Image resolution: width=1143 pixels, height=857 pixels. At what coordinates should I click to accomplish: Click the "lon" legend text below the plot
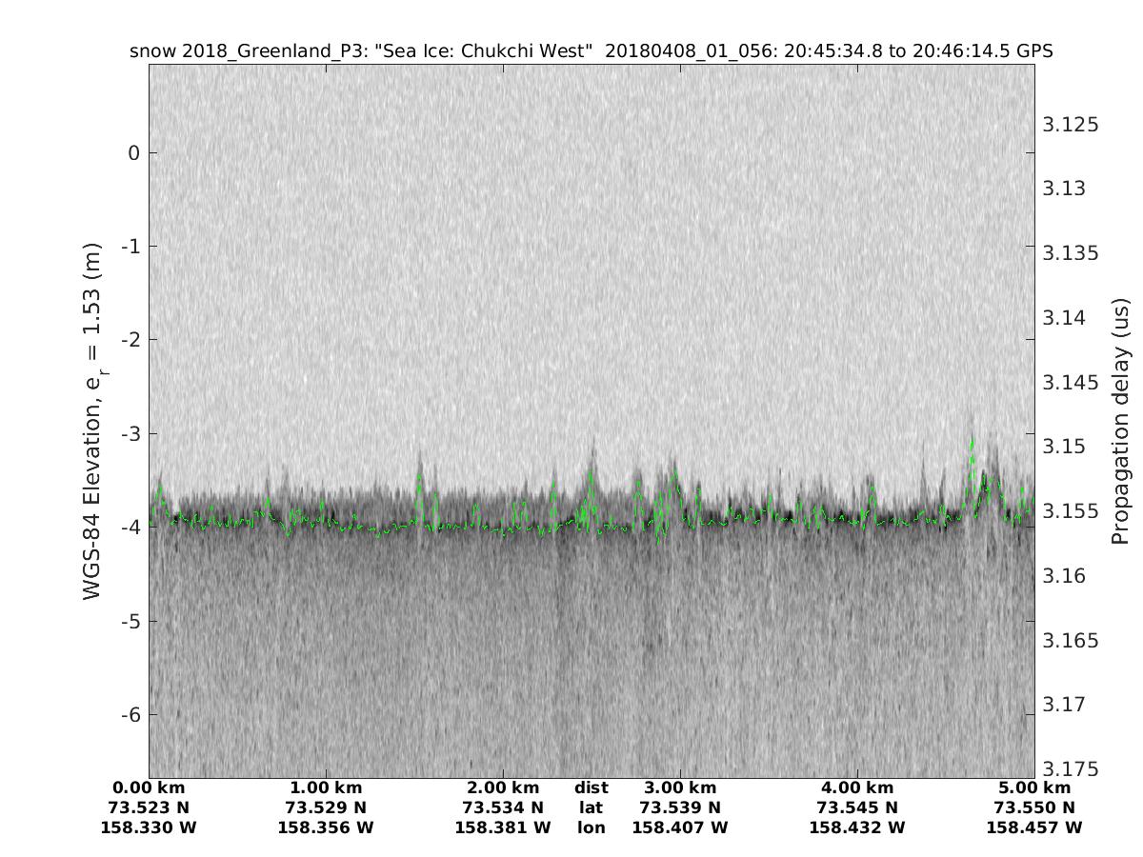tap(591, 827)
